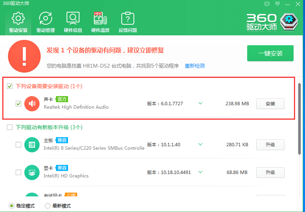
Task: Check the 显卡 Intel HD Graphics checkbox
Action: (19, 172)
